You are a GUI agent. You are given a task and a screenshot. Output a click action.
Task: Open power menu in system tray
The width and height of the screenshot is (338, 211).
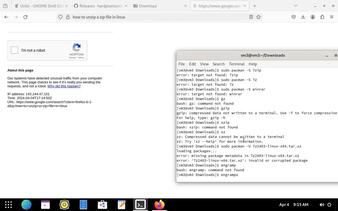click(x=329, y=205)
